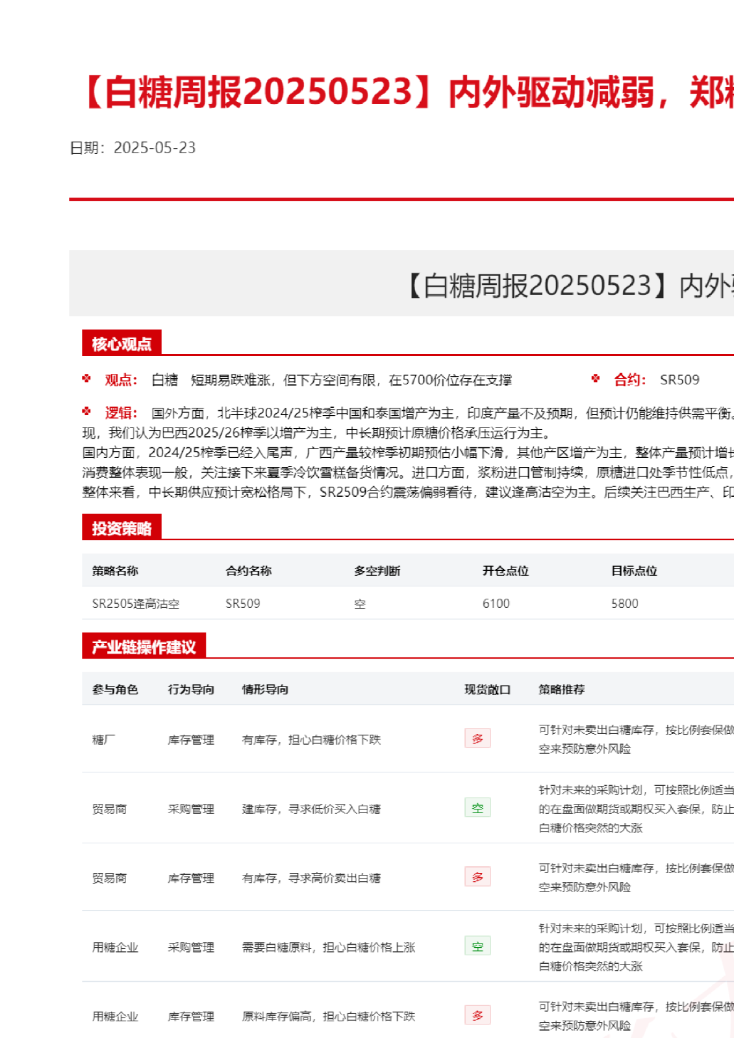Click the 目标点位 value 5800

(x=625, y=604)
